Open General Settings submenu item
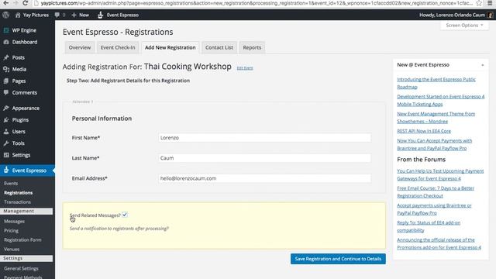 [21, 269]
